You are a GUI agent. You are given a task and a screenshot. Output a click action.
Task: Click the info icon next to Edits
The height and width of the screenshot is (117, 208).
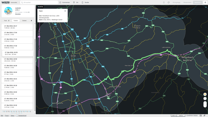[x=29, y=12]
